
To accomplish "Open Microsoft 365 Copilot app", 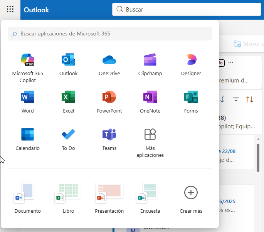I will [x=28, y=68].
